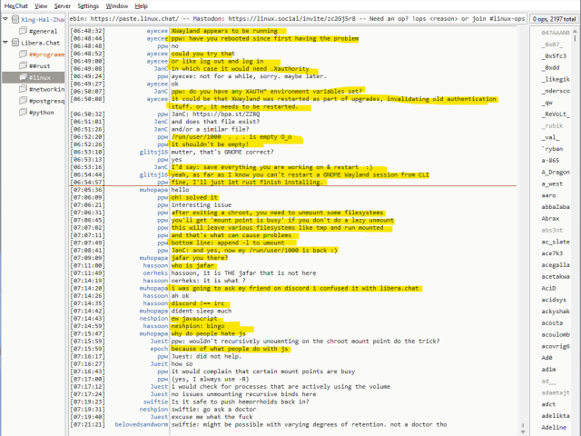Click the #postgresql channel icon
Image resolution: width=581 pixels, height=436 pixels.
tap(22, 102)
